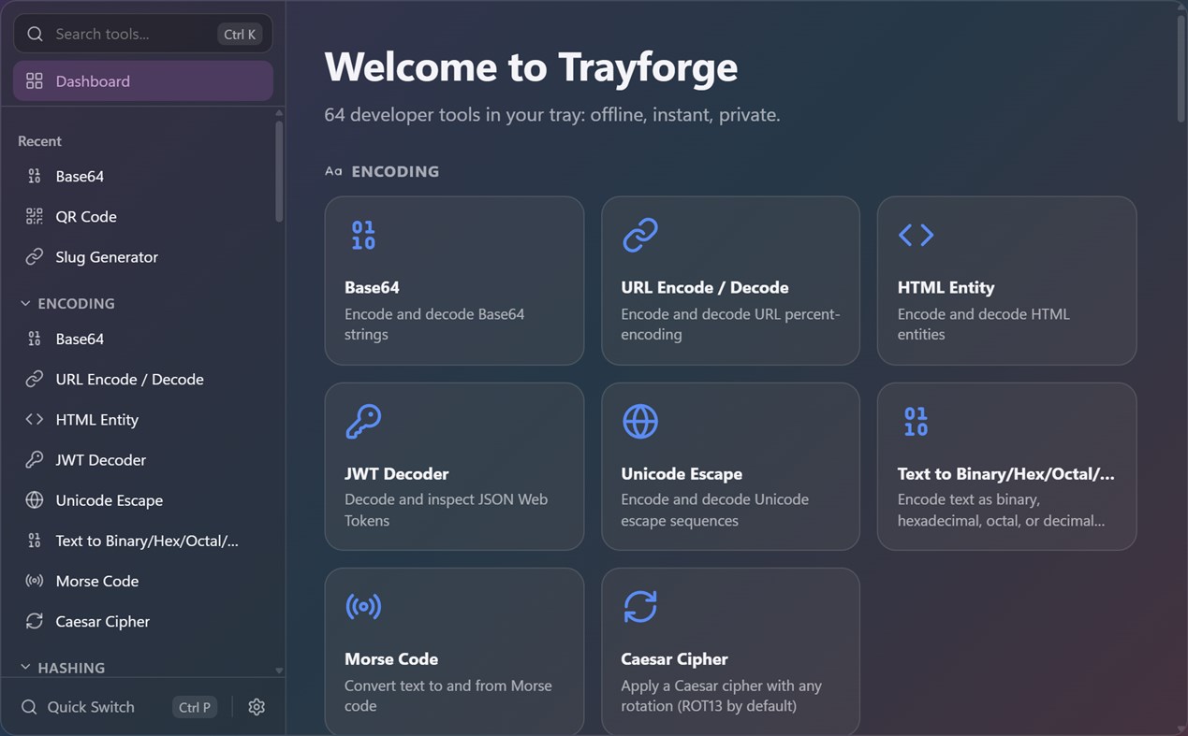Open the Unicode Escape dashboard card

coord(730,466)
